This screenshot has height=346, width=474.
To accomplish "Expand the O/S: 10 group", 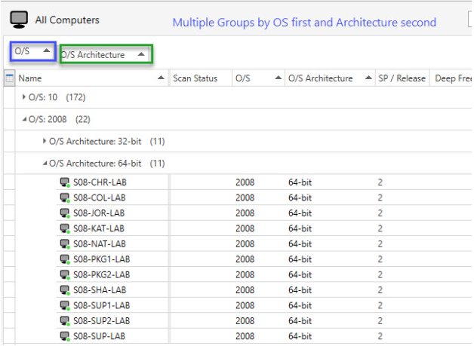I will click(24, 97).
